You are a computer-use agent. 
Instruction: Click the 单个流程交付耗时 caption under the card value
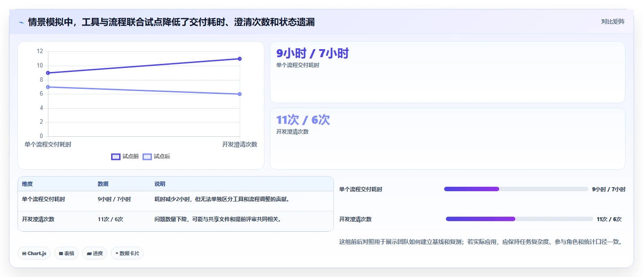(298, 65)
